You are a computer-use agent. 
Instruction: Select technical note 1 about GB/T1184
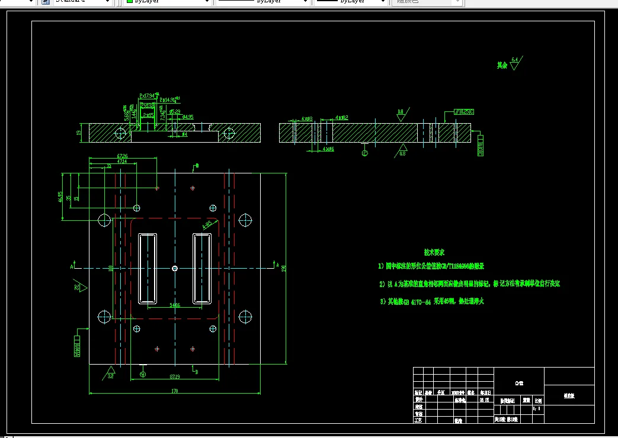click(x=431, y=266)
